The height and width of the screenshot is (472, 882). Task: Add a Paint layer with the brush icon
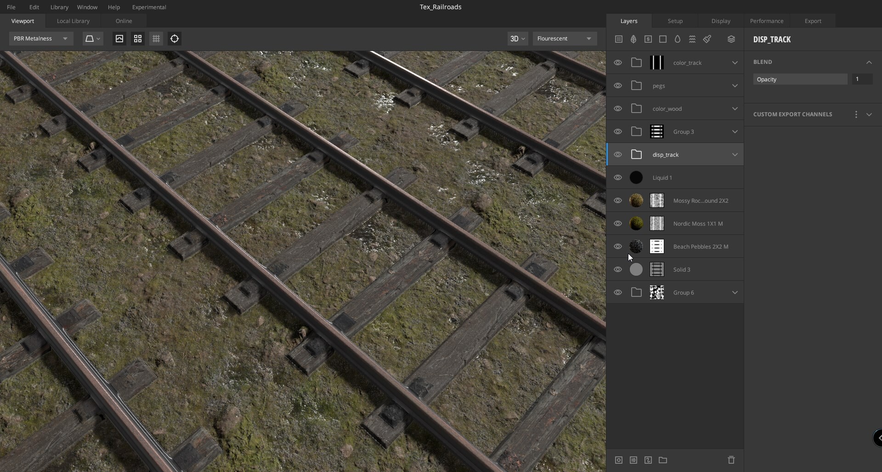click(707, 39)
